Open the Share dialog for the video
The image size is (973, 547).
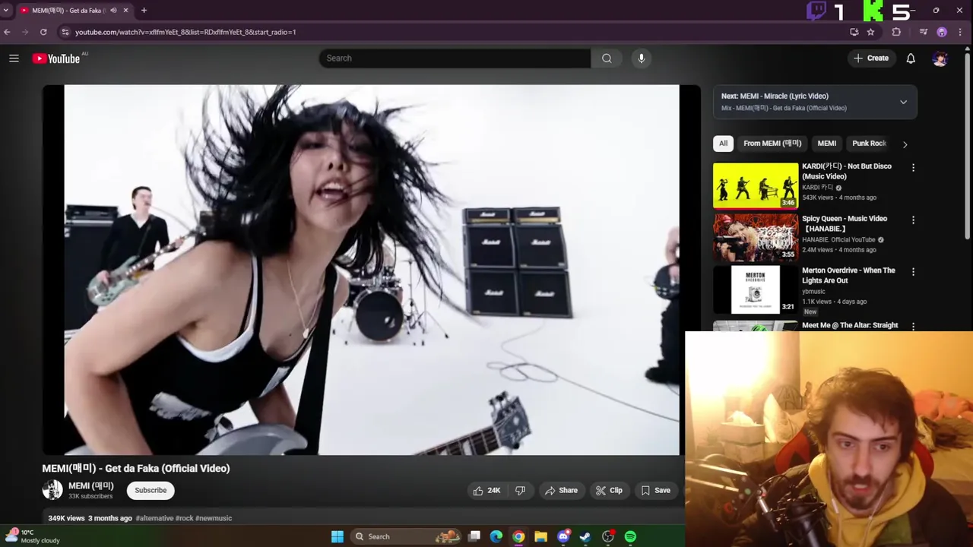coord(561,490)
